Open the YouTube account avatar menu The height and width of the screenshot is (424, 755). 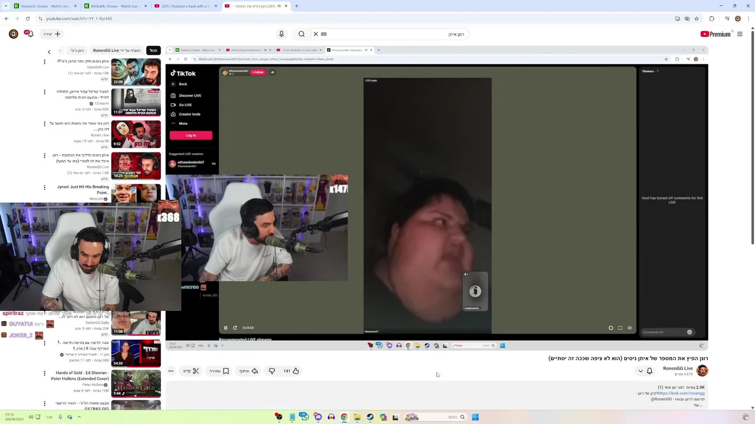point(13,34)
